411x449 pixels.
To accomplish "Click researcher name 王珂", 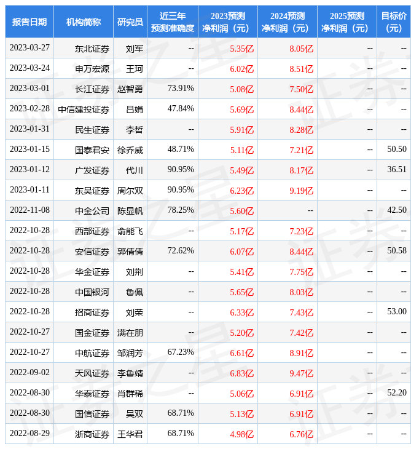I will pyautogui.click(x=135, y=69).
